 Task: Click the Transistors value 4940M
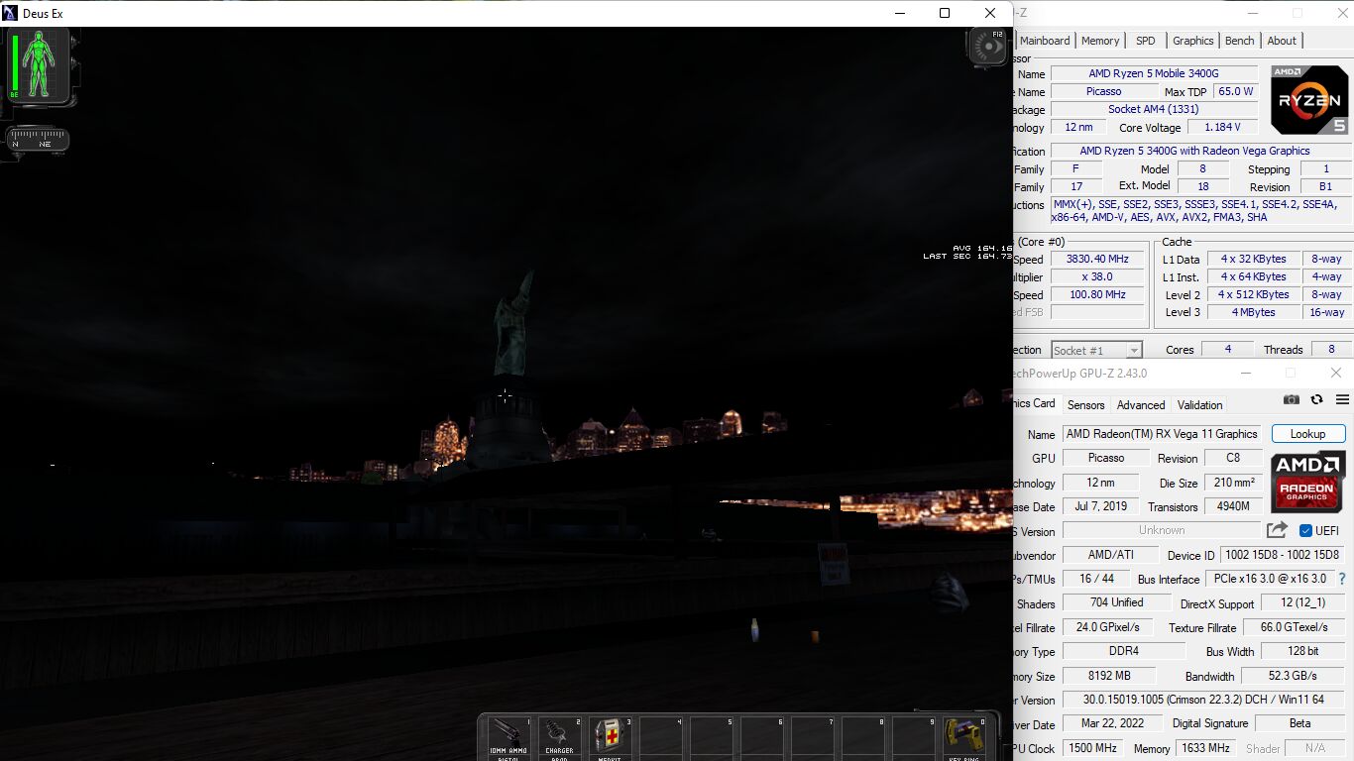(x=1233, y=506)
